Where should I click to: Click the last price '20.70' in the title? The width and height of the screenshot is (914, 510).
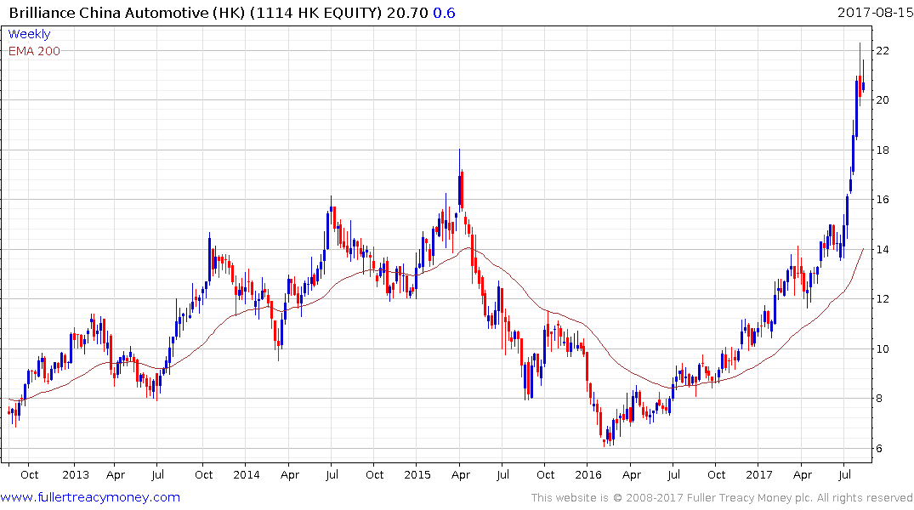pos(407,13)
